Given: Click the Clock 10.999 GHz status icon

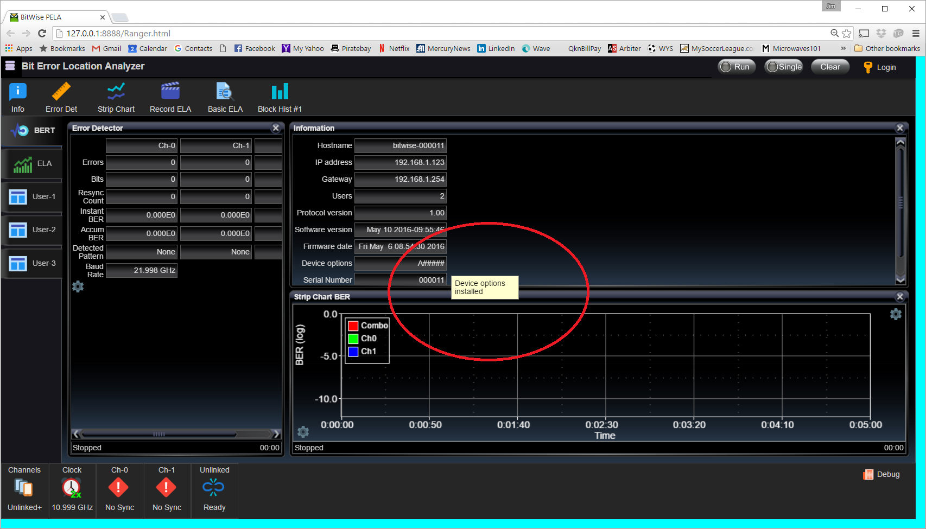Looking at the screenshot, I should 72,488.
